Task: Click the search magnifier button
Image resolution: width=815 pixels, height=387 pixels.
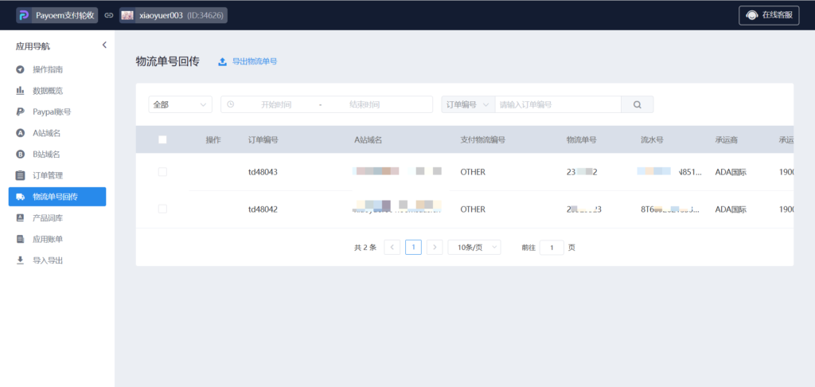Action: coord(637,104)
